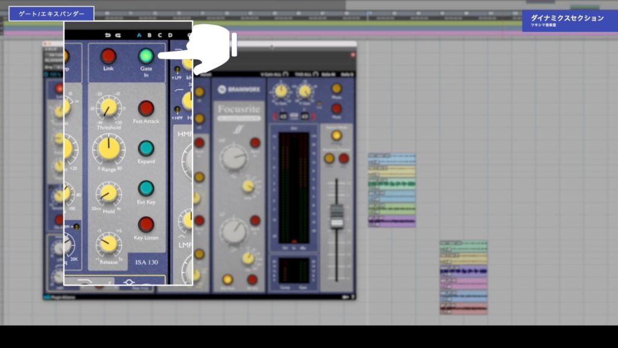Click the undo arrow in plugin toolbar
This screenshot has width=618, height=348.
pyautogui.click(x=107, y=35)
